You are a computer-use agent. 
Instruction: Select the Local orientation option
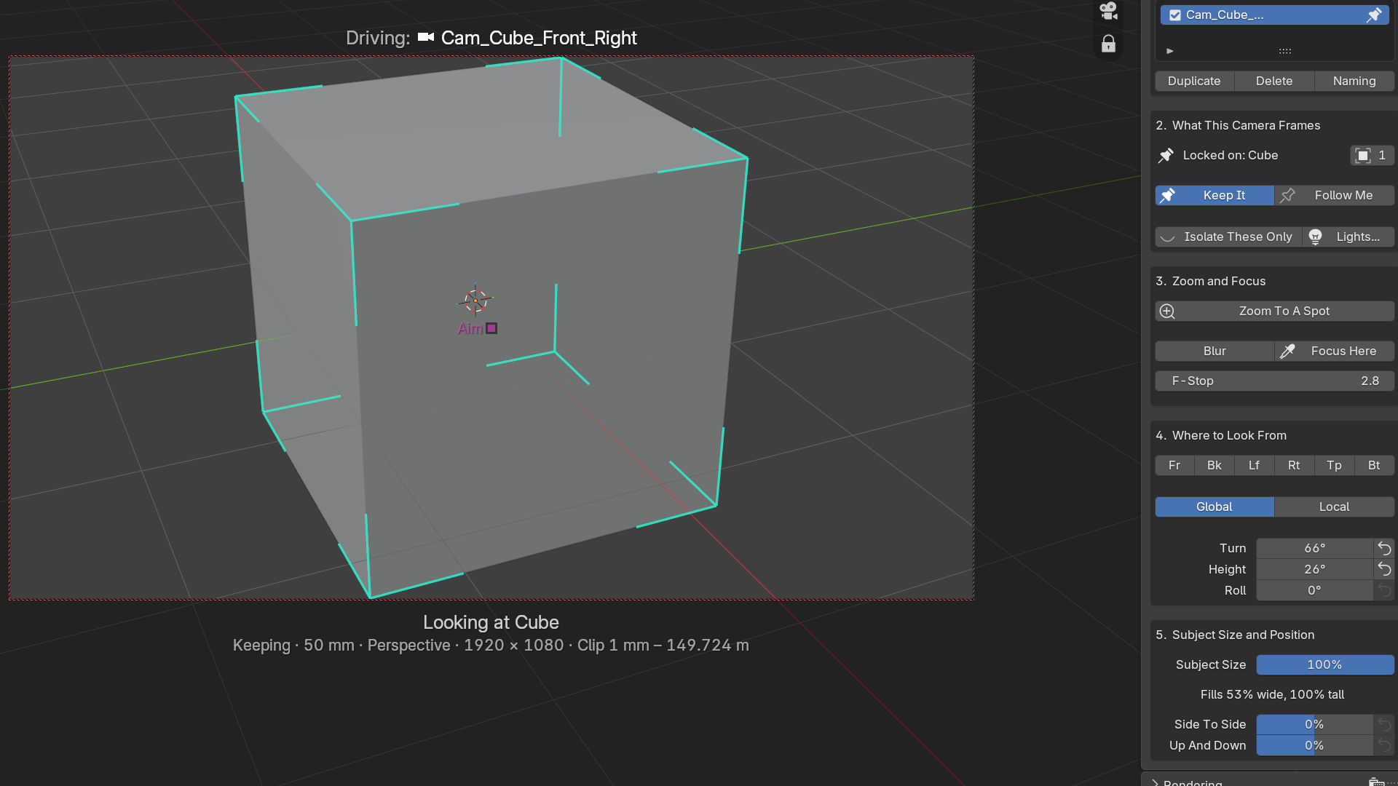click(x=1335, y=507)
